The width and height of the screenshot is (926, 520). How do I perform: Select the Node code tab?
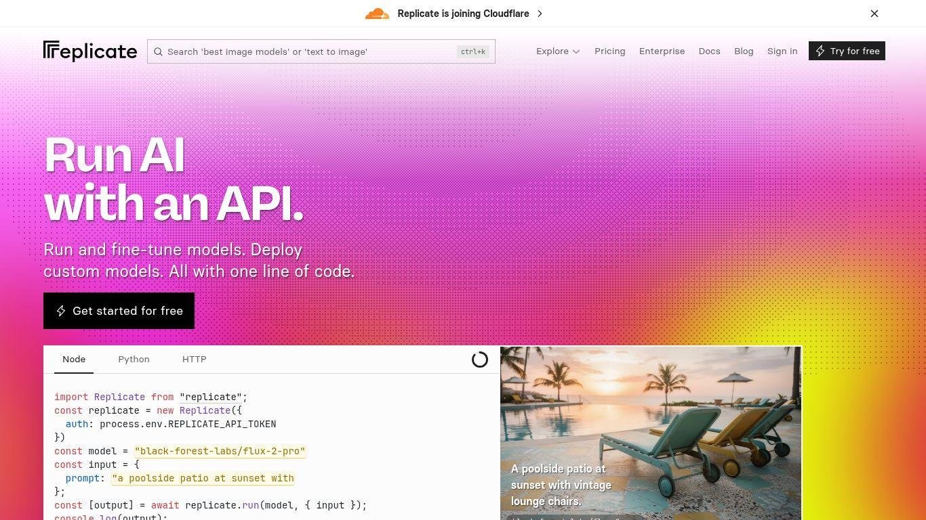(74, 360)
